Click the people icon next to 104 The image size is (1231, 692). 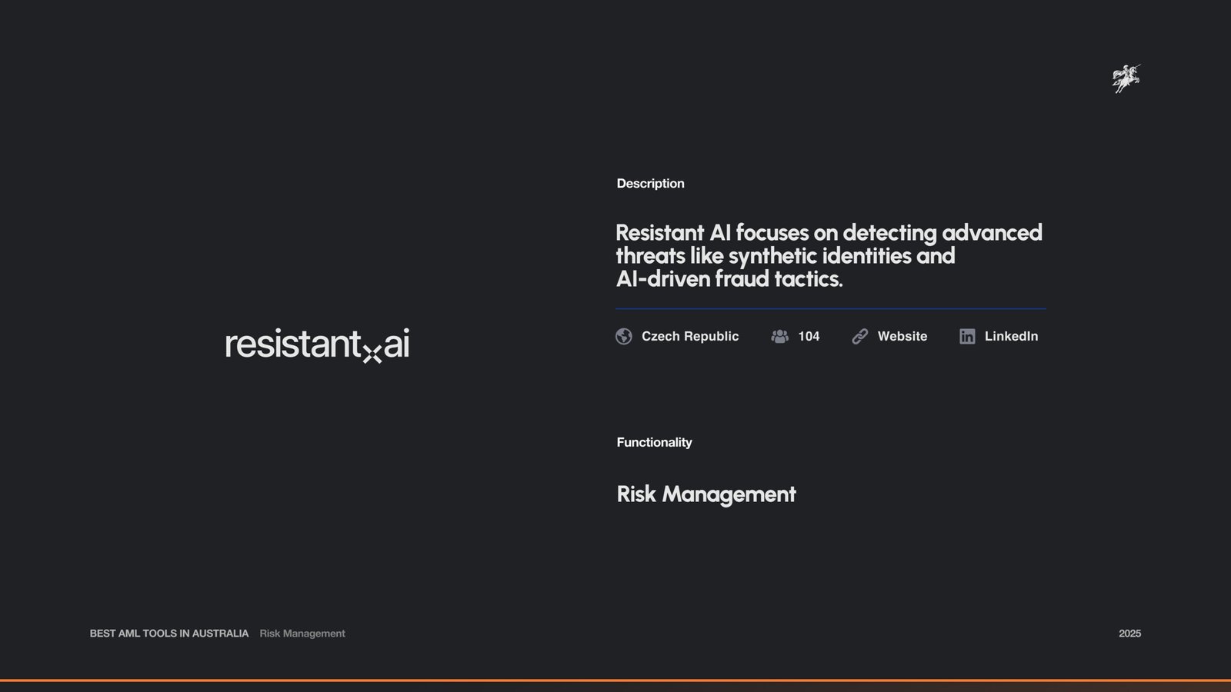pos(779,336)
